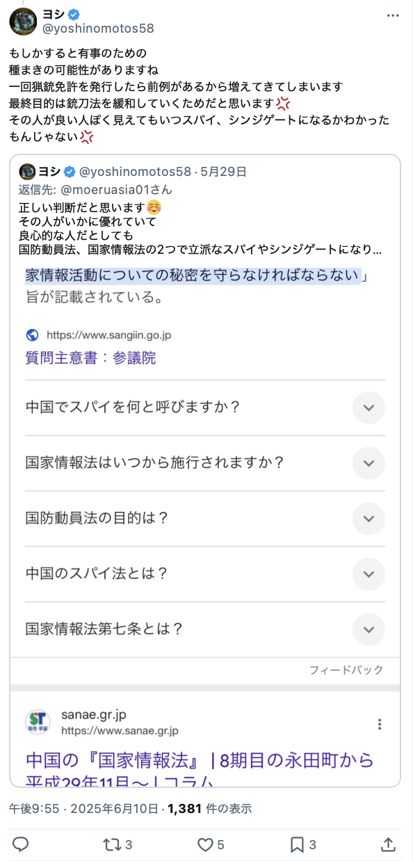Click the reply speech bubble icon
This screenshot has width=413, height=861.
click(21, 844)
